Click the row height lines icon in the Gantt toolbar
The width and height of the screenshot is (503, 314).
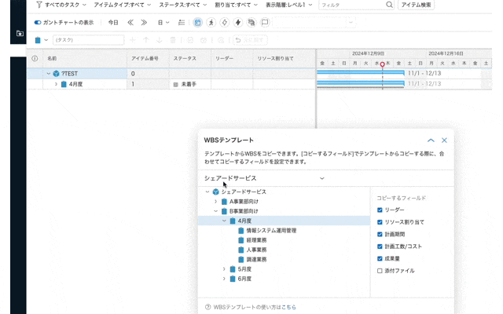[x=182, y=23]
